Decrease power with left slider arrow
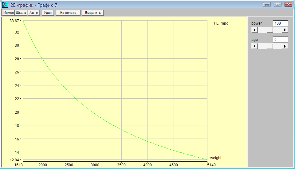 (254, 30)
